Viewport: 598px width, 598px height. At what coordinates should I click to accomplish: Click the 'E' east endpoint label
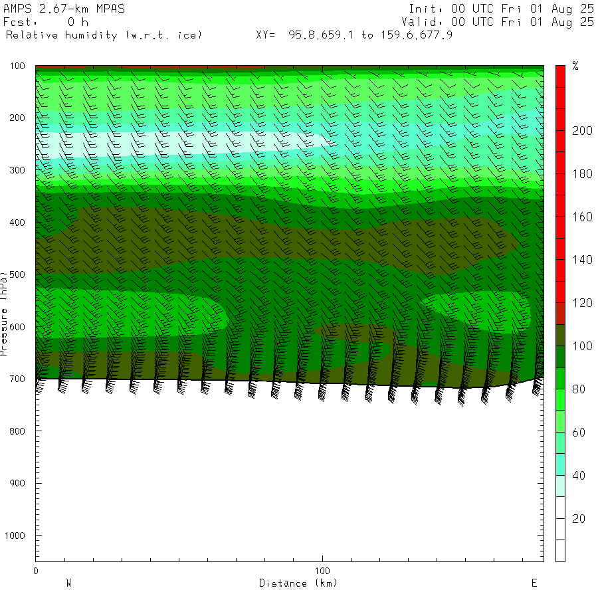(534, 583)
